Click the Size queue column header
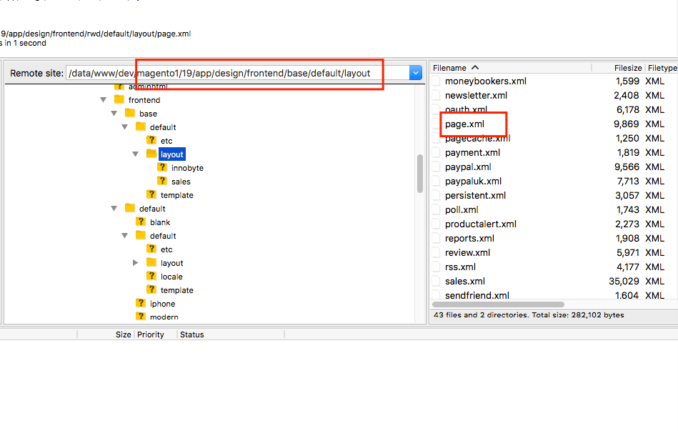678x431 pixels. (x=123, y=335)
